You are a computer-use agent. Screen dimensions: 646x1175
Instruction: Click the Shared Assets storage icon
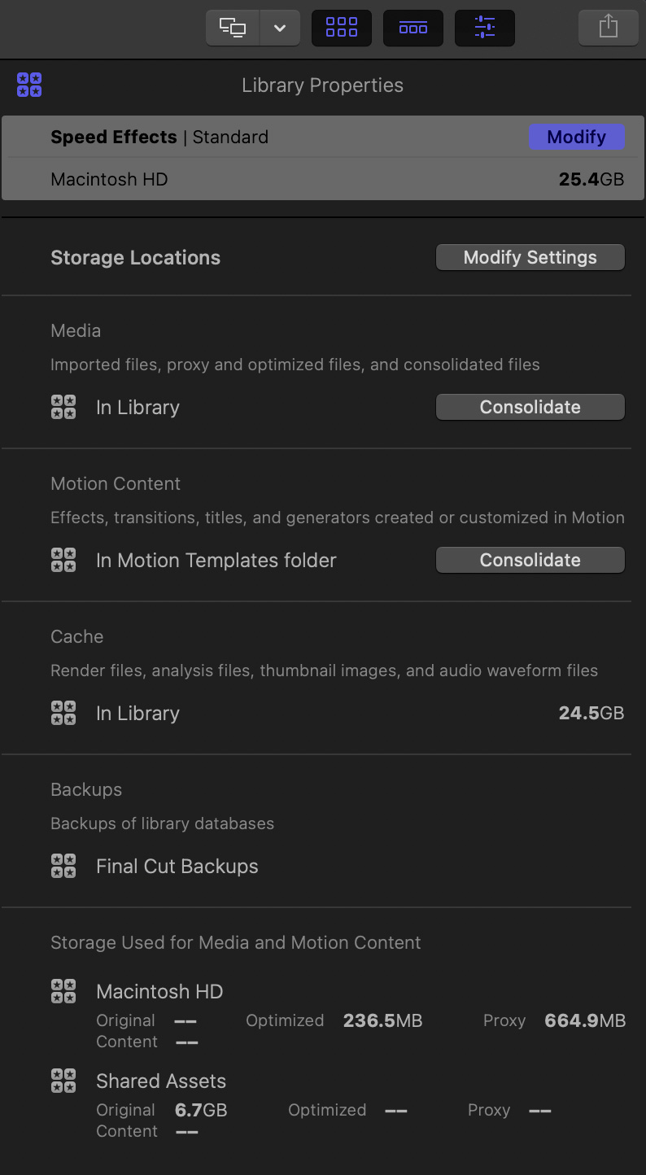click(x=63, y=1081)
